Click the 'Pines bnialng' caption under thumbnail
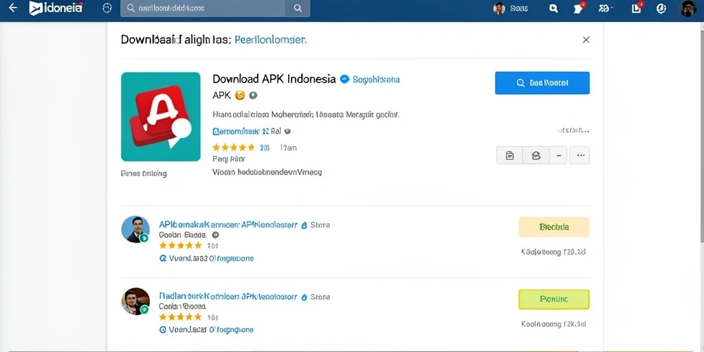Viewport: 704px width, 352px height. (x=144, y=173)
